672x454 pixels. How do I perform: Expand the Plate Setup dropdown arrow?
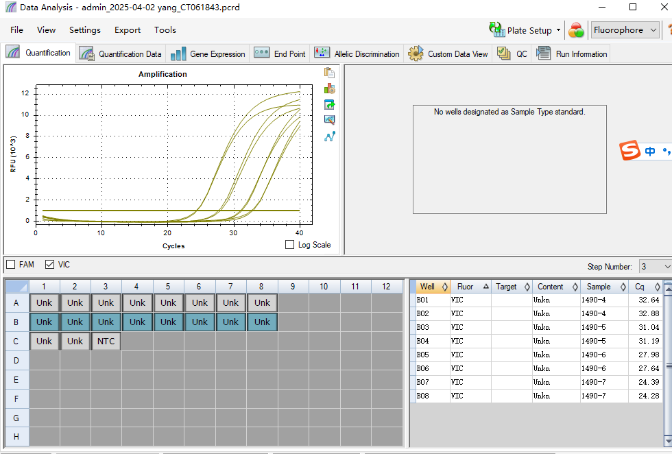558,30
